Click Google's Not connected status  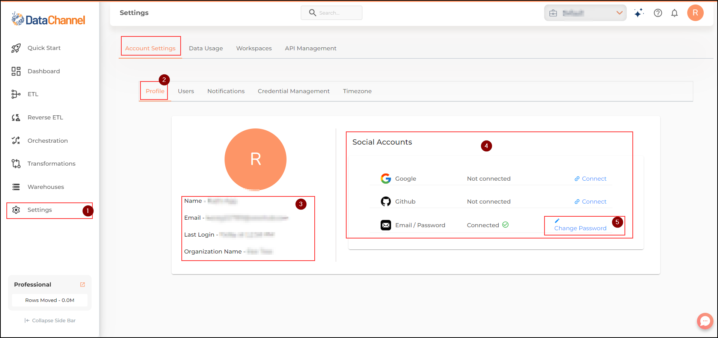(x=489, y=179)
